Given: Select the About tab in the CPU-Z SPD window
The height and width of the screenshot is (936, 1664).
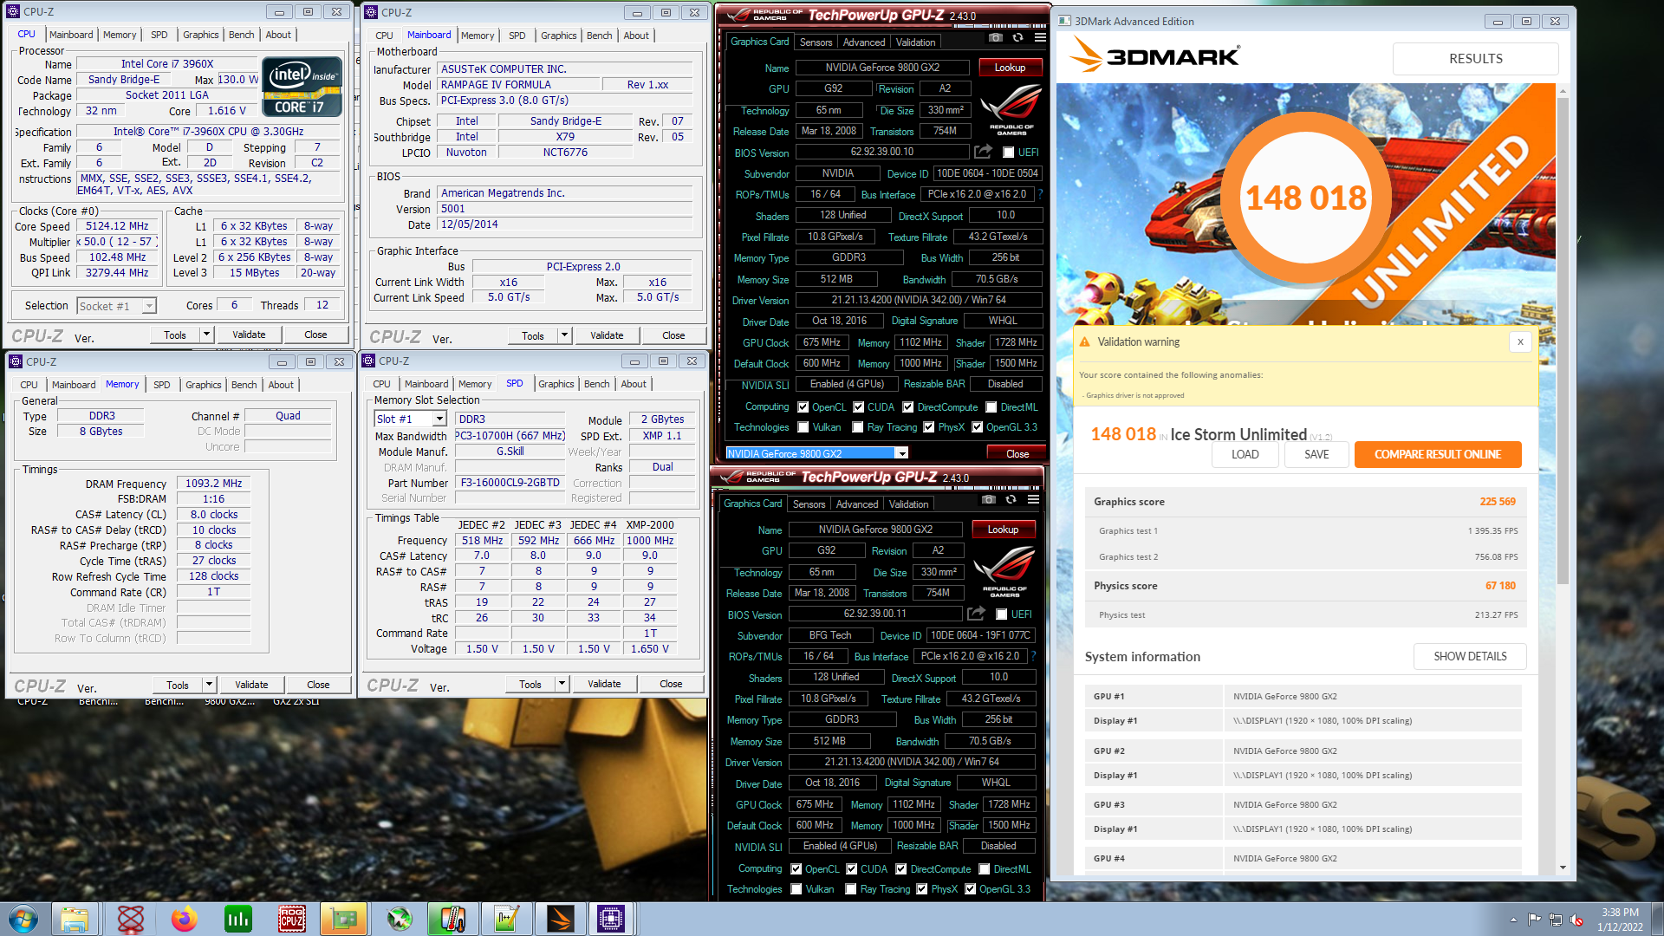Looking at the screenshot, I should click(634, 384).
